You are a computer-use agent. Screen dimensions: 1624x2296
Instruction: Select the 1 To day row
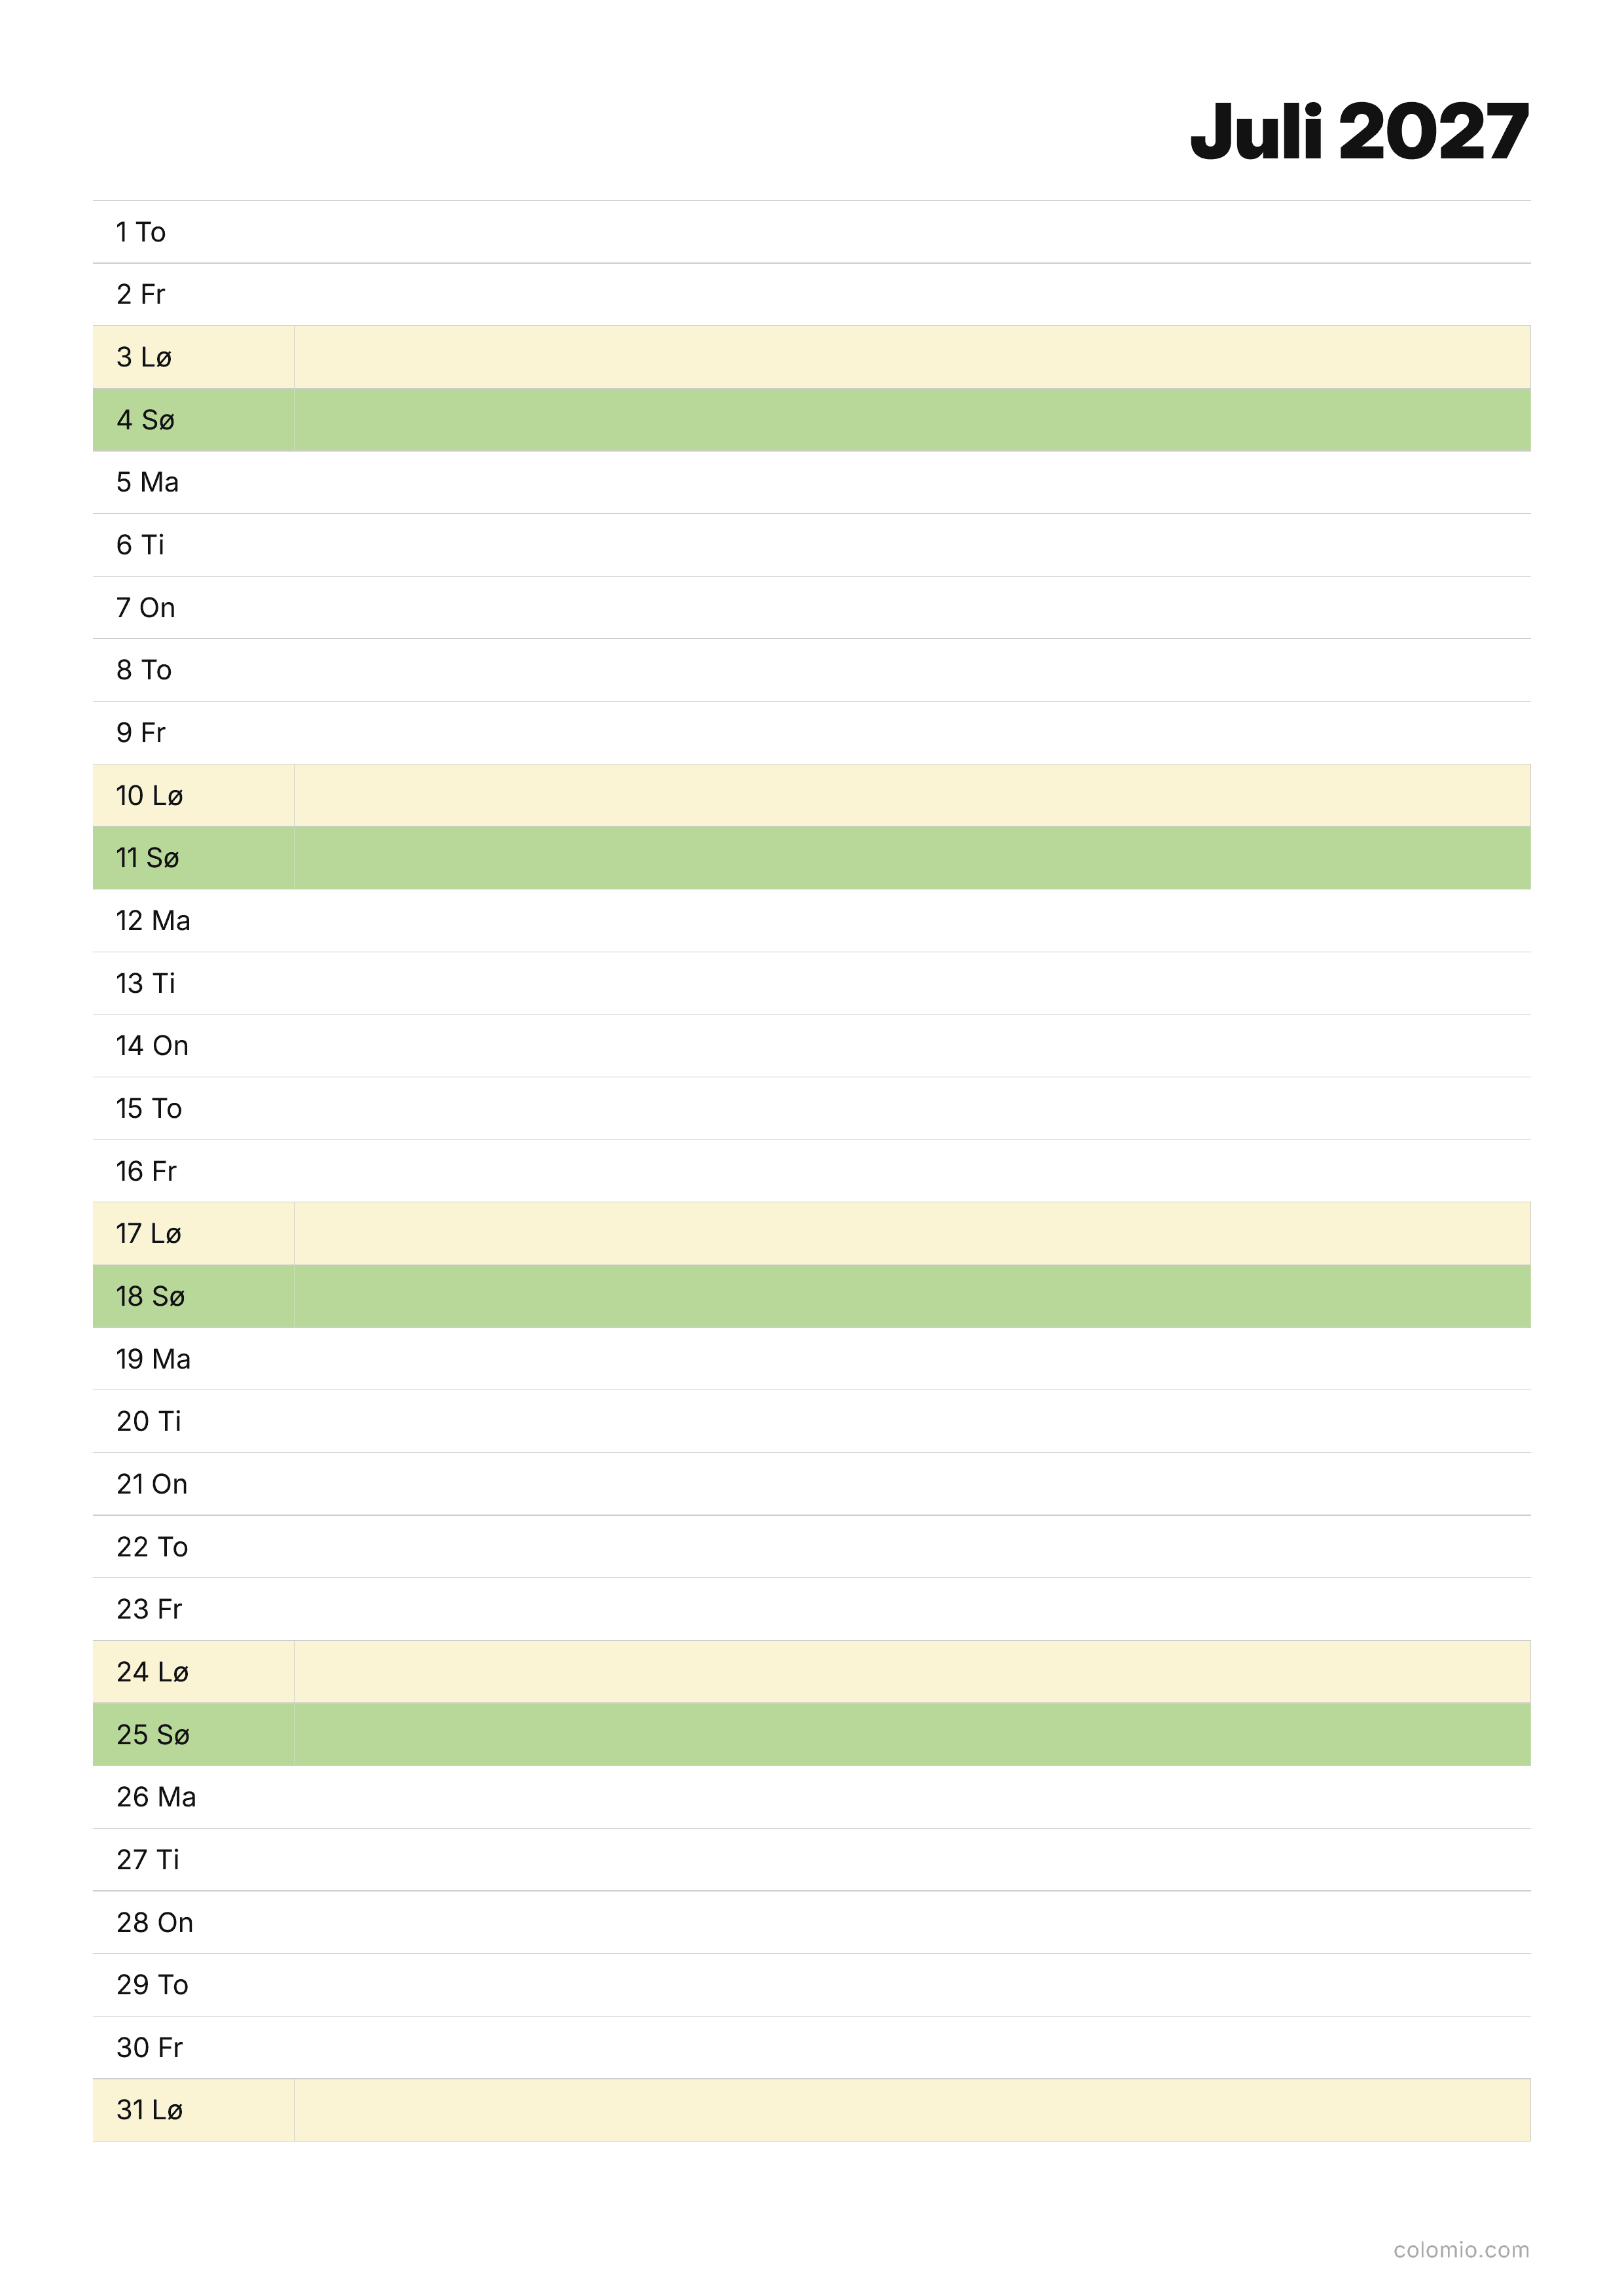(x=811, y=232)
